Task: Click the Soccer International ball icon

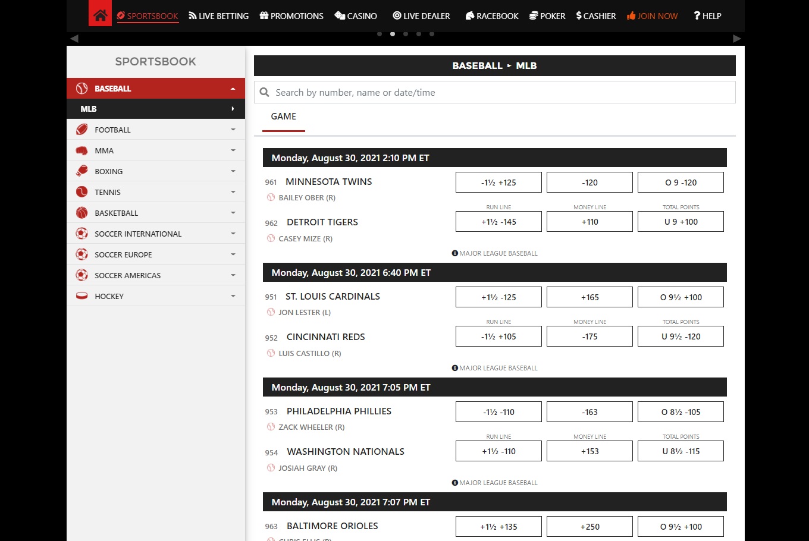Action: pyautogui.click(x=82, y=234)
